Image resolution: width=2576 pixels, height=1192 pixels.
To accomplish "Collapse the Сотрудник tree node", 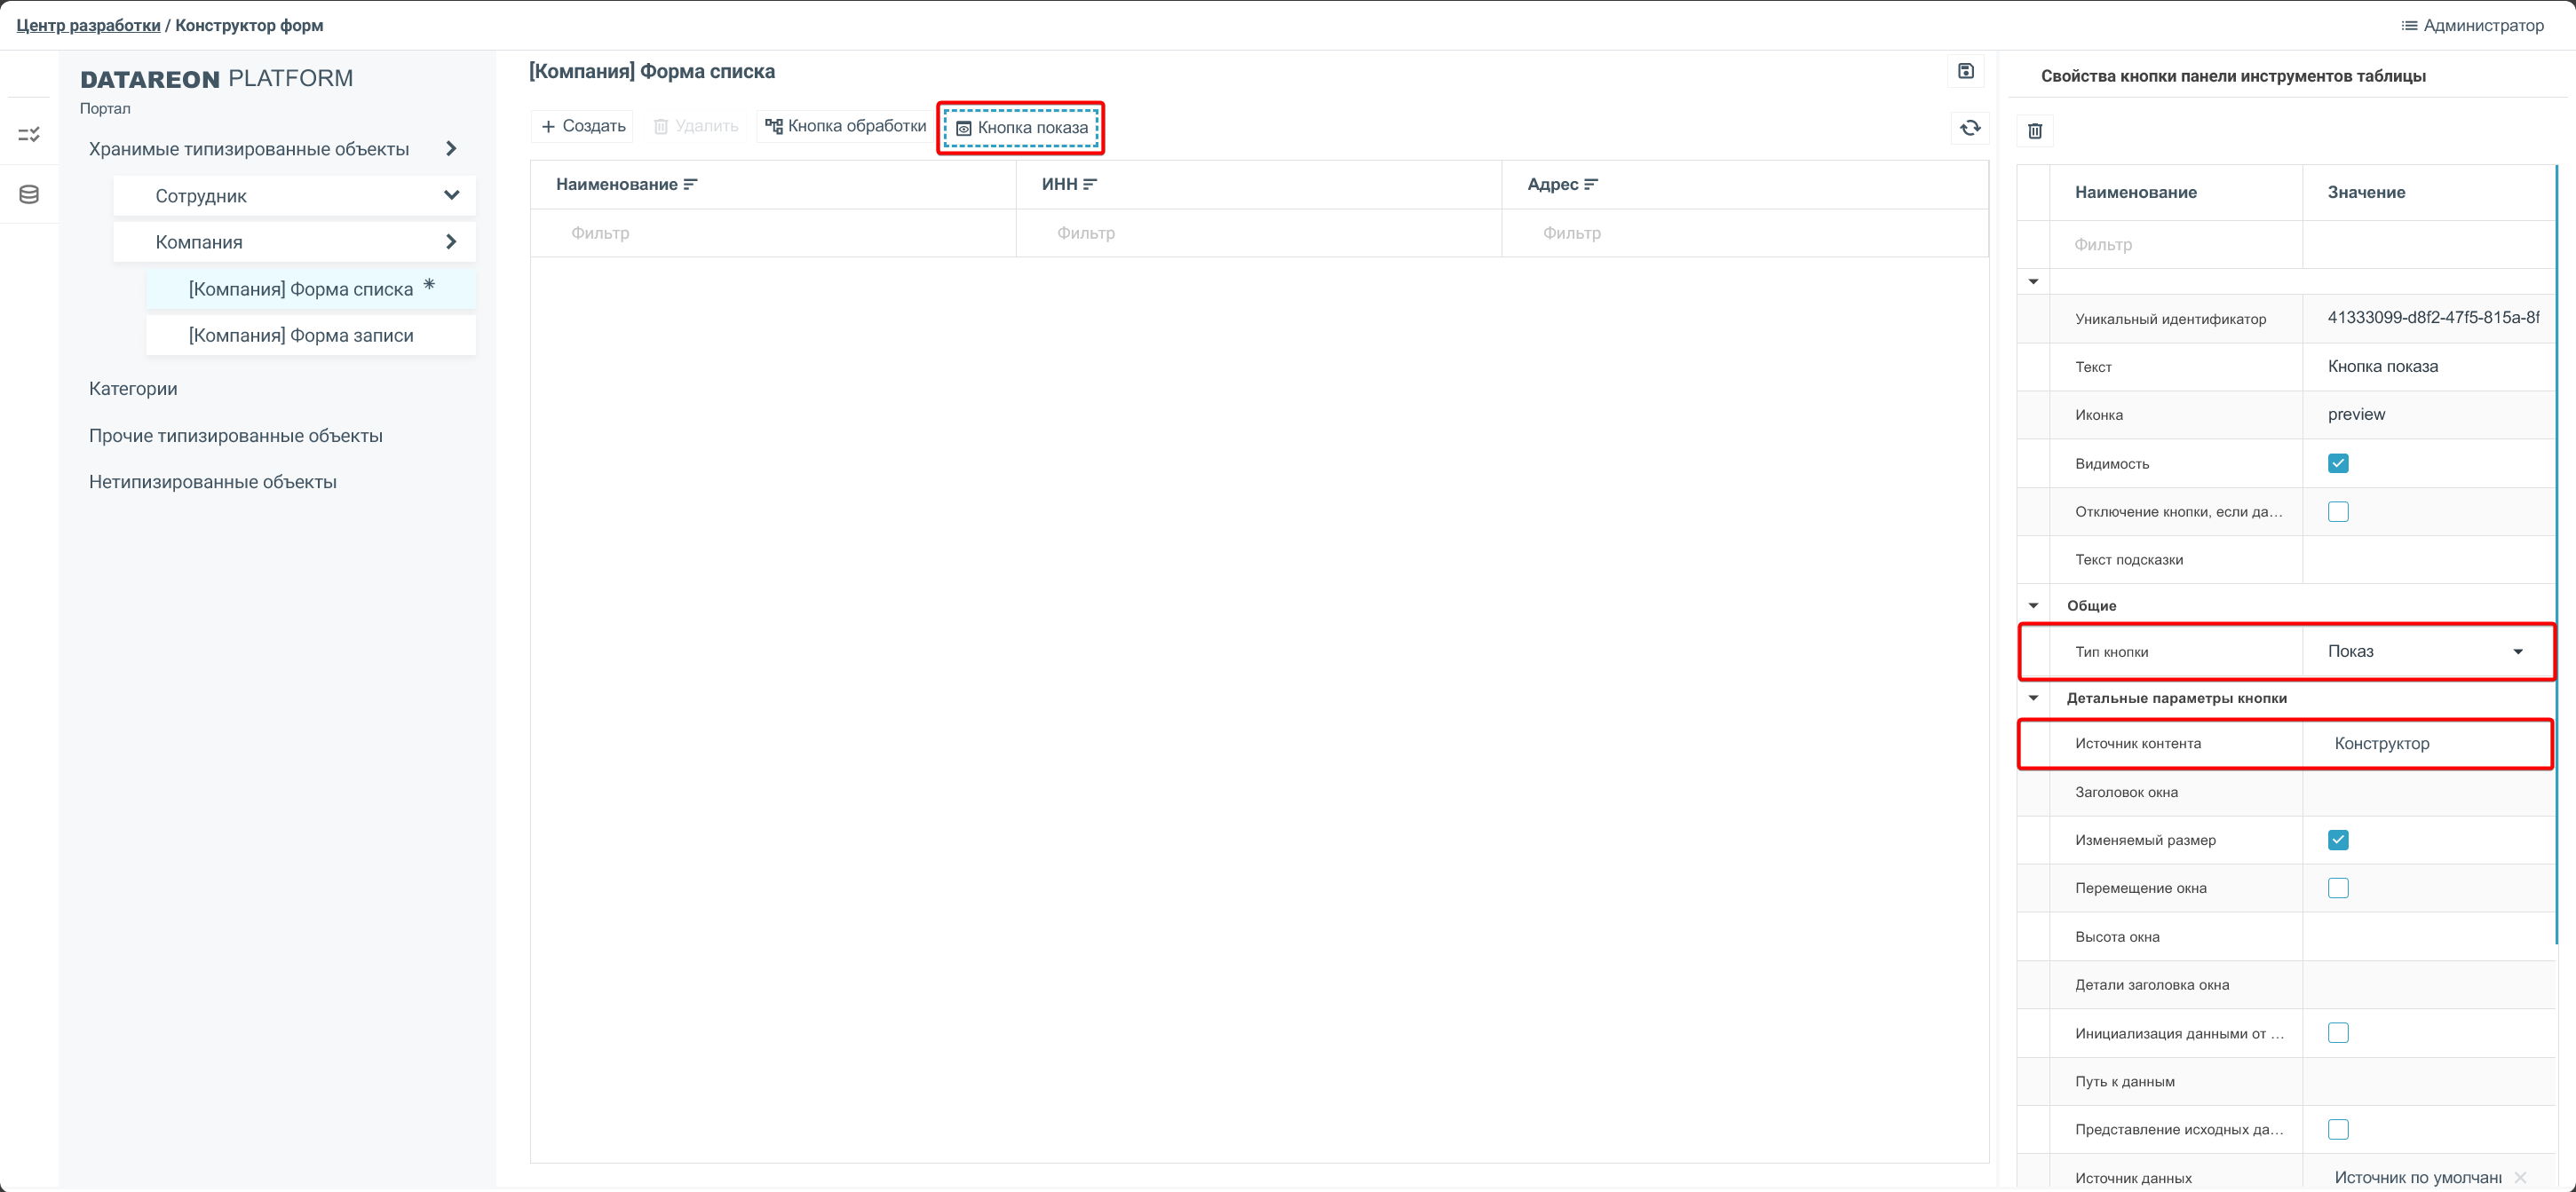I will 451,196.
